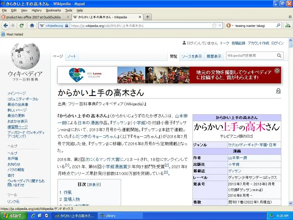Click the アカウント作成 link
This screenshot has width=293, height=220.
pos(258,43)
